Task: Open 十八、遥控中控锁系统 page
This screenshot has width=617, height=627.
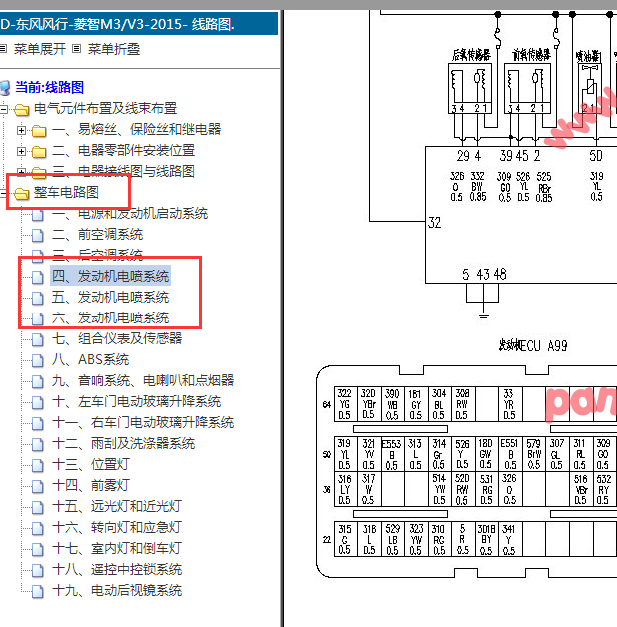Action: [x=117, y=569]
